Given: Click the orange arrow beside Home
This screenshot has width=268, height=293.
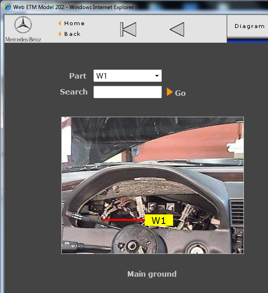Looking at the screenshot, I should coord(60,23).
